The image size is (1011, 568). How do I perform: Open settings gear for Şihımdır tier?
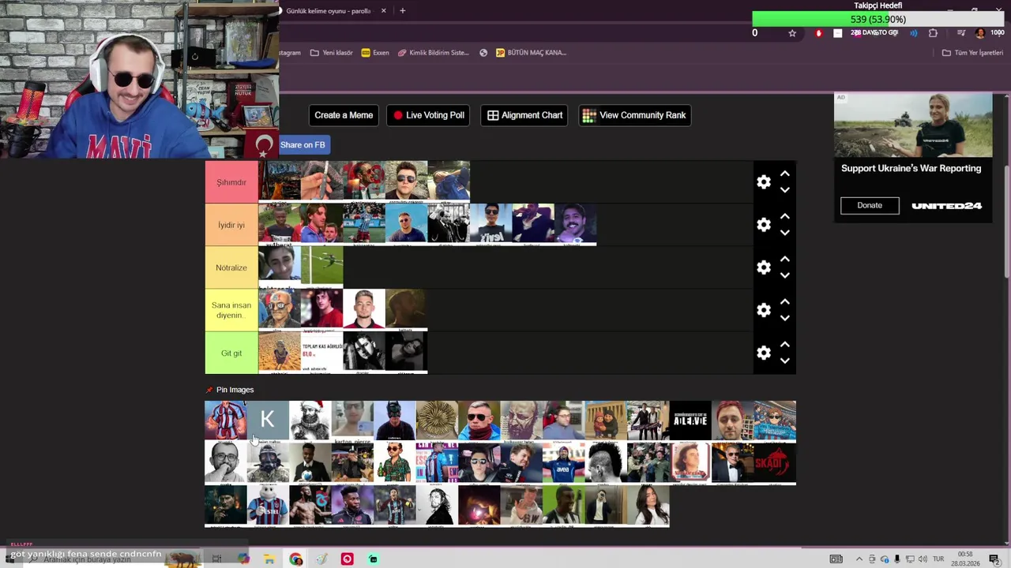pos(763,182)
